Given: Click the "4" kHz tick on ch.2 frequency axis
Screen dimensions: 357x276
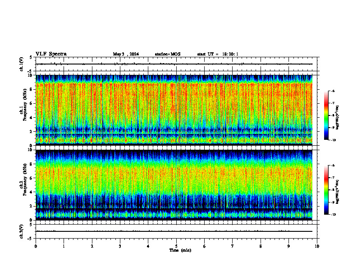Looking at the screenshot, I should tap(32, 192).
